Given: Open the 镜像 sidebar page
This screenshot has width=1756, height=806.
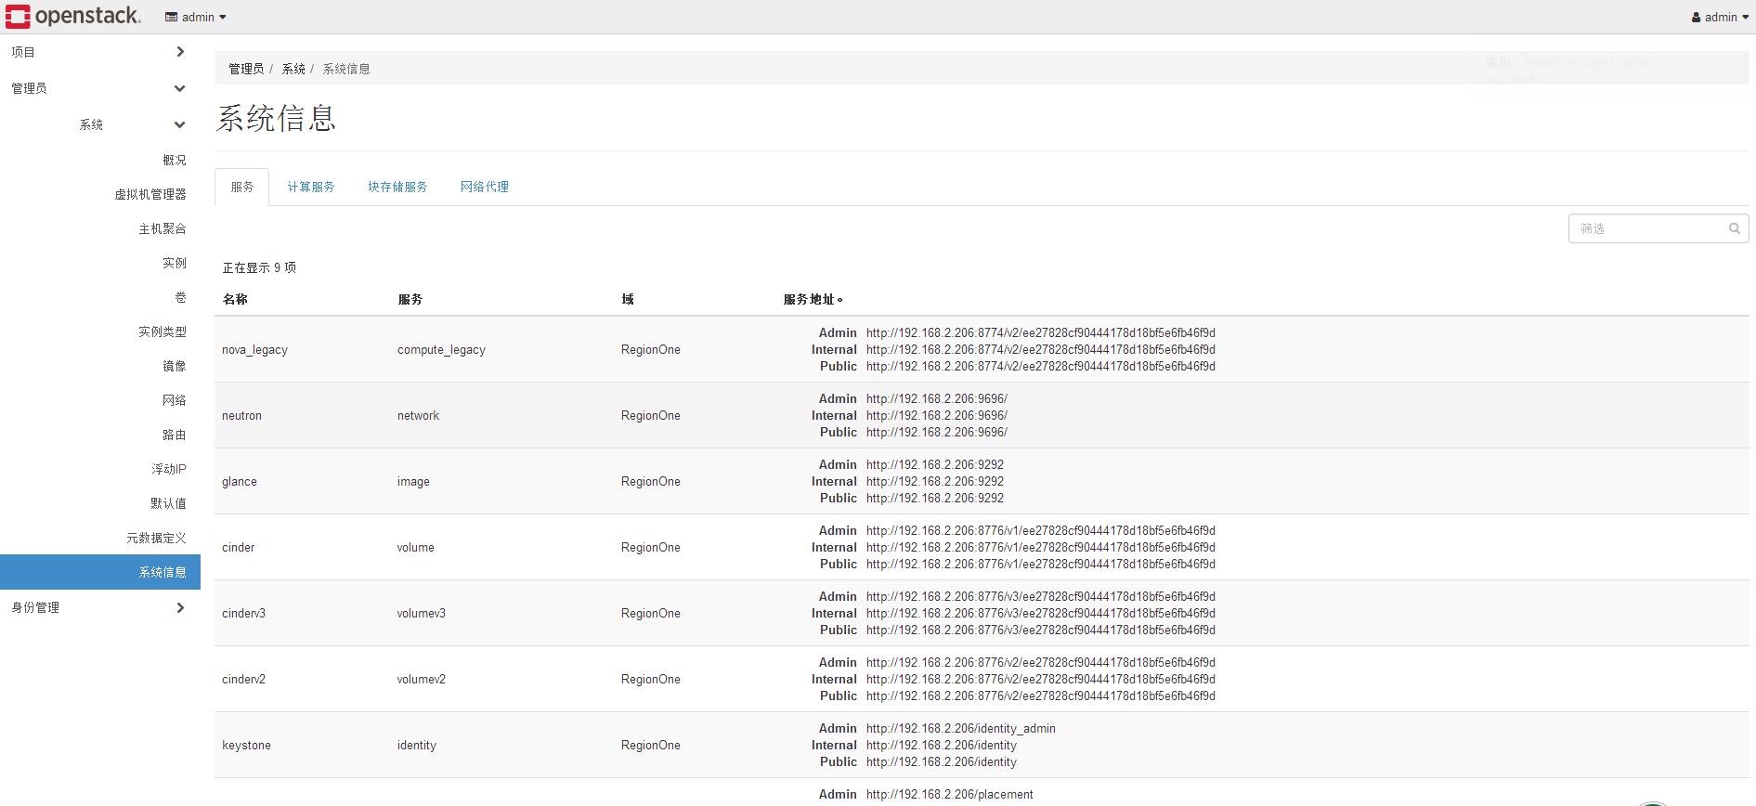Looking at the screenshot, I should [175, 366].
